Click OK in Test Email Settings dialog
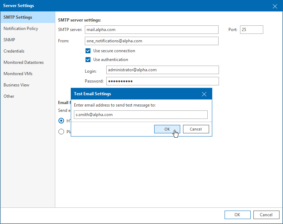Viewport: 283px width, 224px height. click(x=167, y=129)
